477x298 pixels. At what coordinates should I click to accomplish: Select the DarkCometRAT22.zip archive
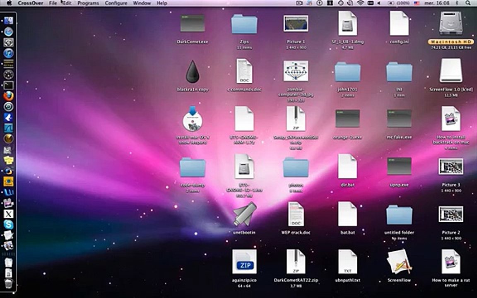click(x=296, y=262)
